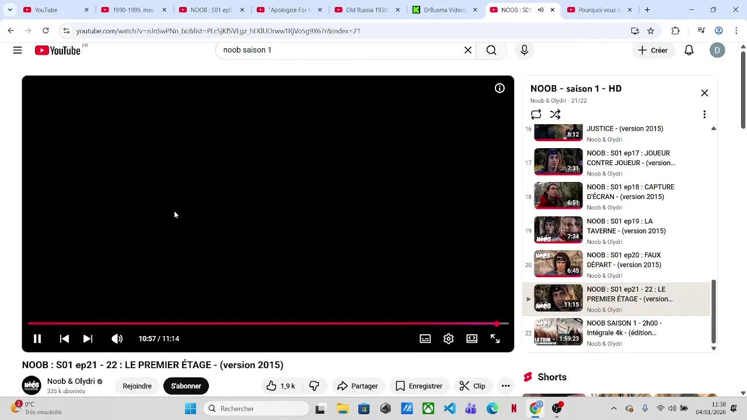The image size is (747, 420).
Task: Skip to next playlist video
Action: pyautogui.click(x=88, y=338)
